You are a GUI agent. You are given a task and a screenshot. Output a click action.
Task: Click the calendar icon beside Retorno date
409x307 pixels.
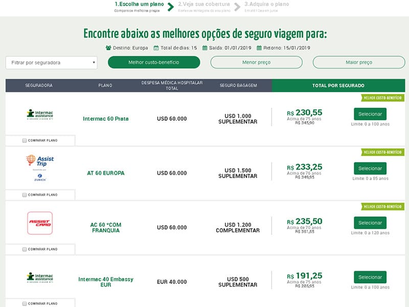pos(259,48)
